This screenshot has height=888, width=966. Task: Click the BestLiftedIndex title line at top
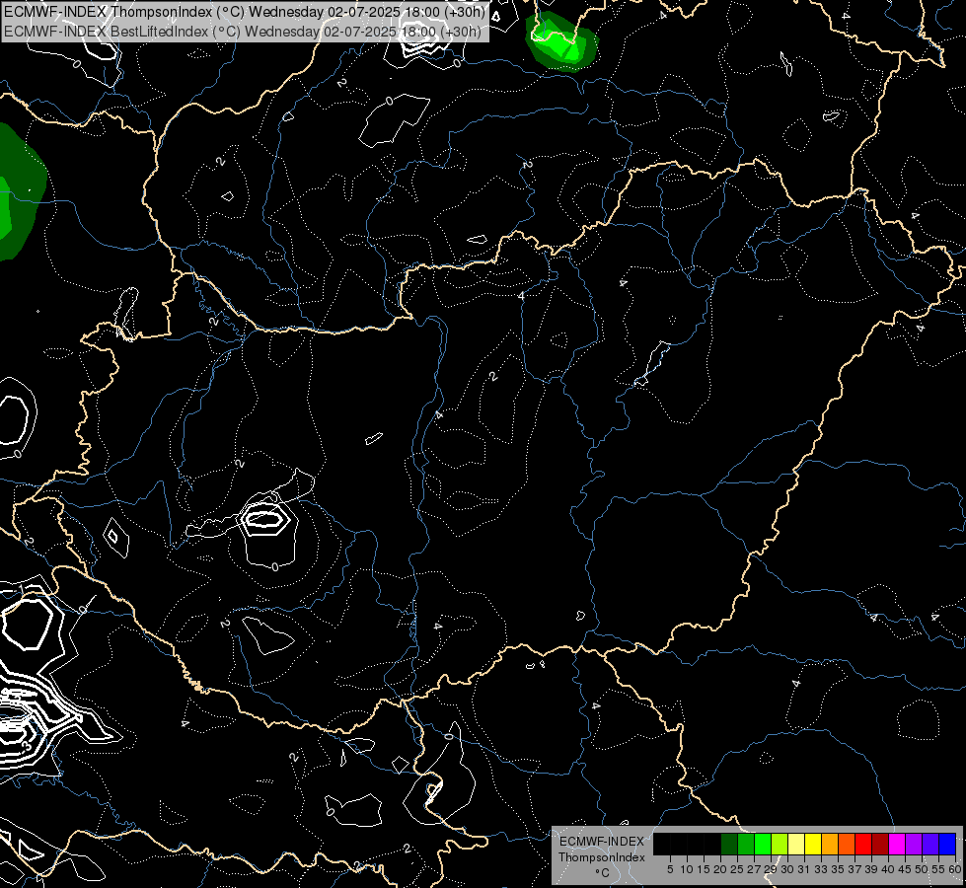(242, 31)
